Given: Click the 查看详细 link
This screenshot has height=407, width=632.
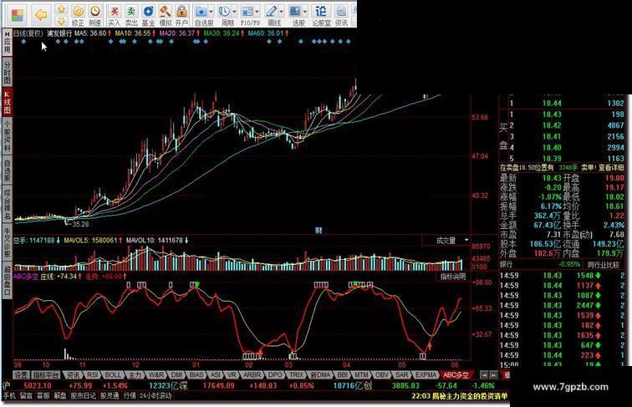Looking at the screenshot, I should click(x=611, y=167).
